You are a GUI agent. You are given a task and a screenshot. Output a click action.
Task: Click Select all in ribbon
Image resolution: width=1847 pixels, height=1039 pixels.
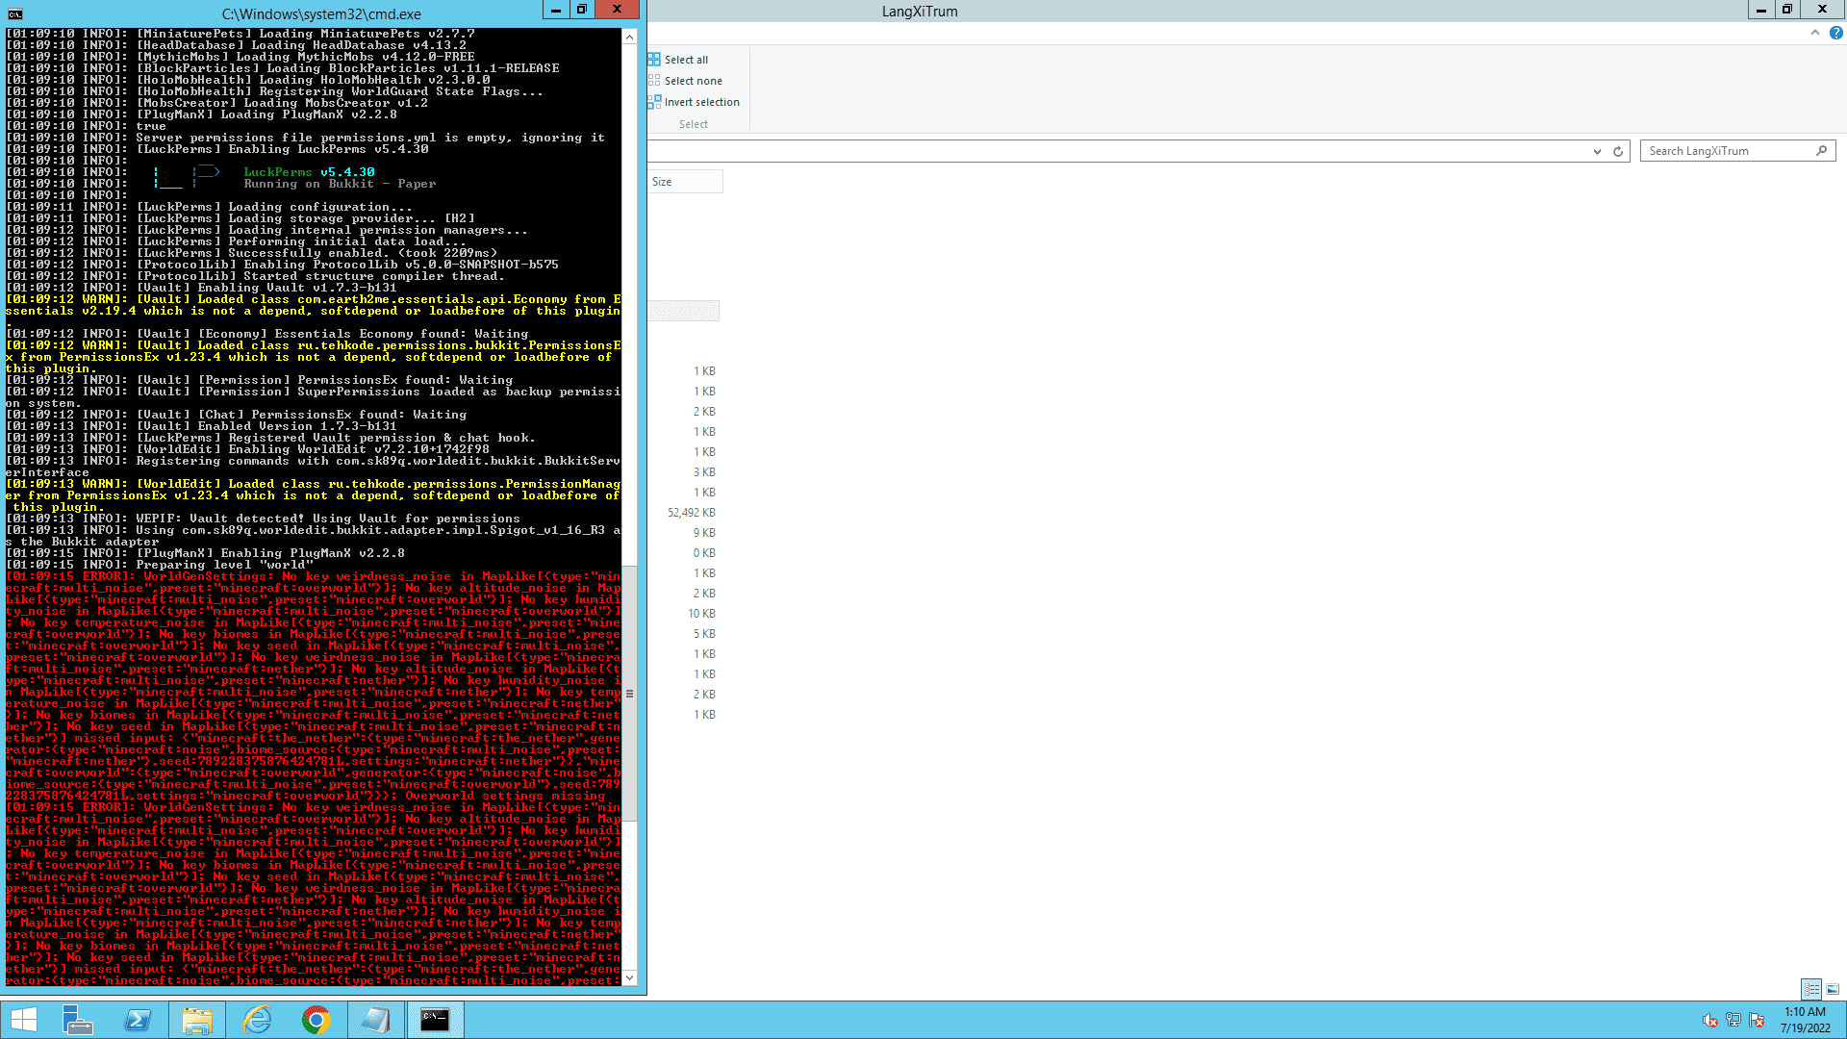[685, 60]
